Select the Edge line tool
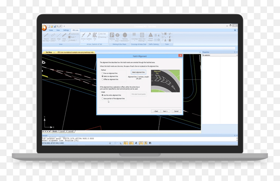Viewport: 280px width, 181px height. tap(59, 36)
